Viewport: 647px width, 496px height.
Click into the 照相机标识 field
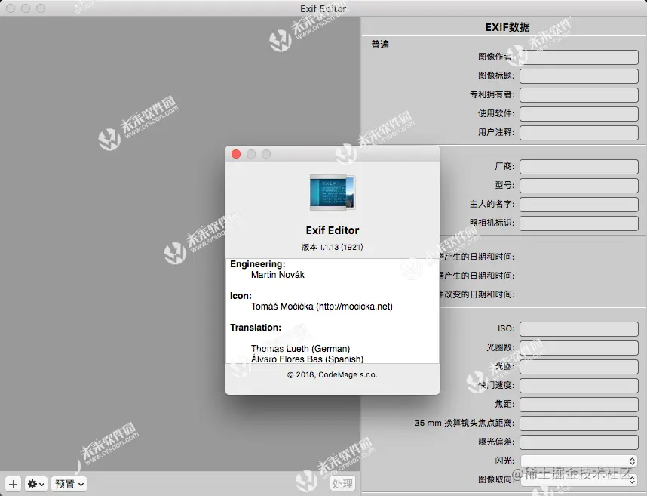click(x=579, y=223)
